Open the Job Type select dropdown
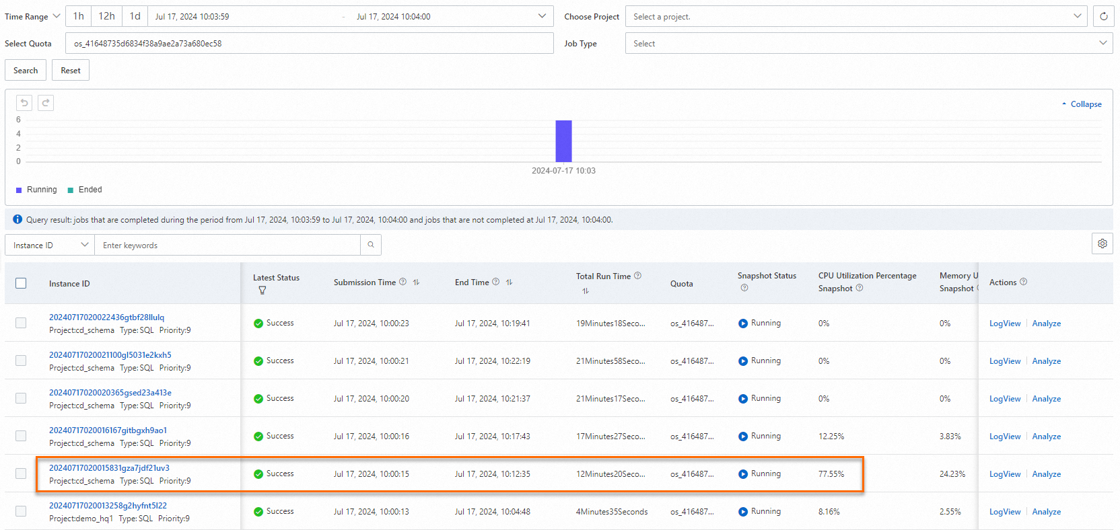The height and width of the screenshot is (530, 1120). click(x=868, y=44)
